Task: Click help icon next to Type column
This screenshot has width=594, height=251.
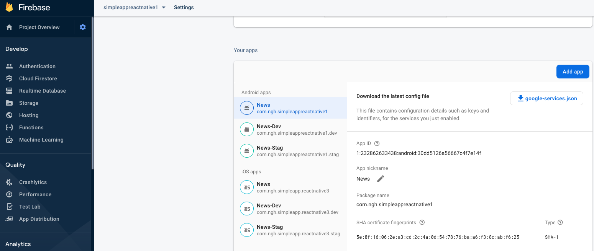Action: 560,222
